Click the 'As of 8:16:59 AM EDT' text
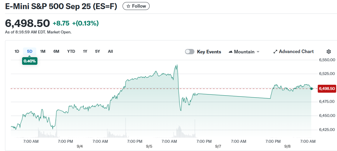 [38, 32]
